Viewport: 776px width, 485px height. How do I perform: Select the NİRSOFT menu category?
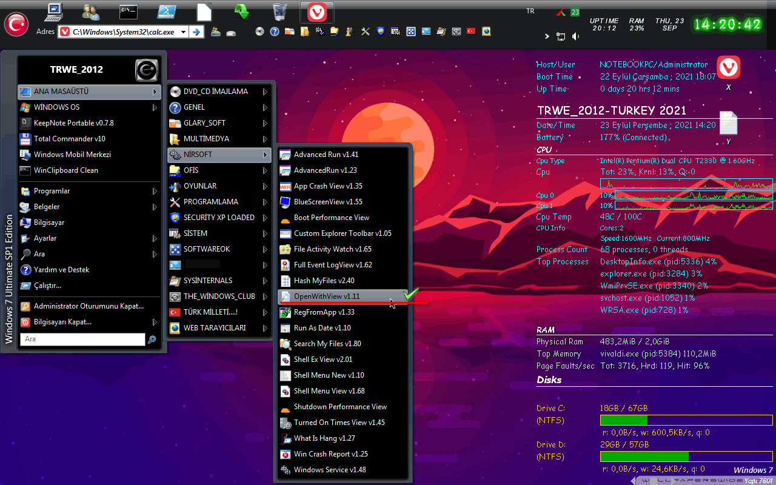coord(219,155)
